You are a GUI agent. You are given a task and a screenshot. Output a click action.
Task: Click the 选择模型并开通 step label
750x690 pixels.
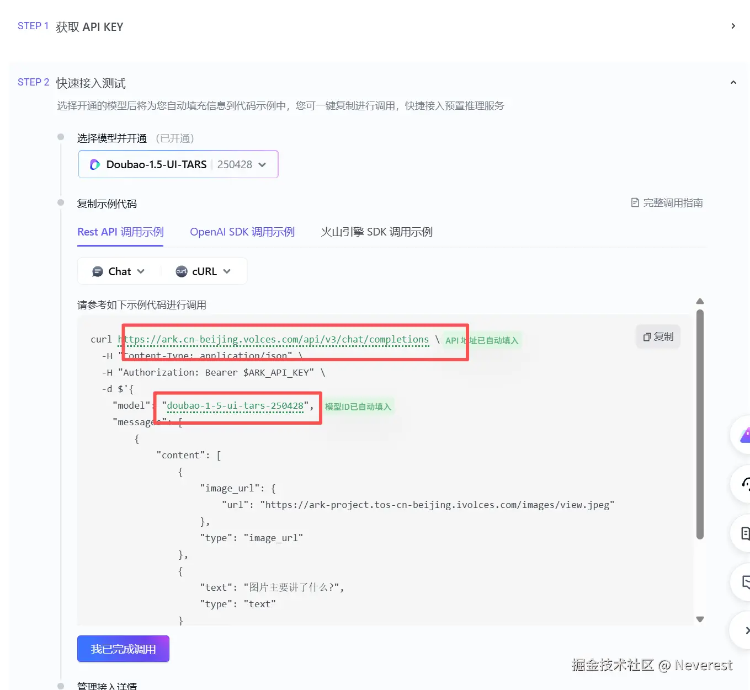(112, 138)
